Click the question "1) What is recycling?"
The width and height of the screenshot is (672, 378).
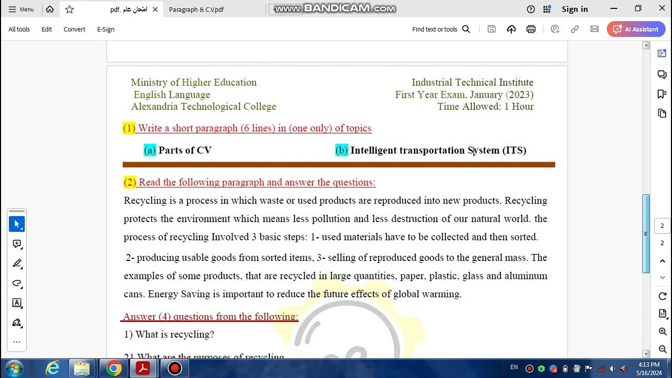(x=169, y=334)
